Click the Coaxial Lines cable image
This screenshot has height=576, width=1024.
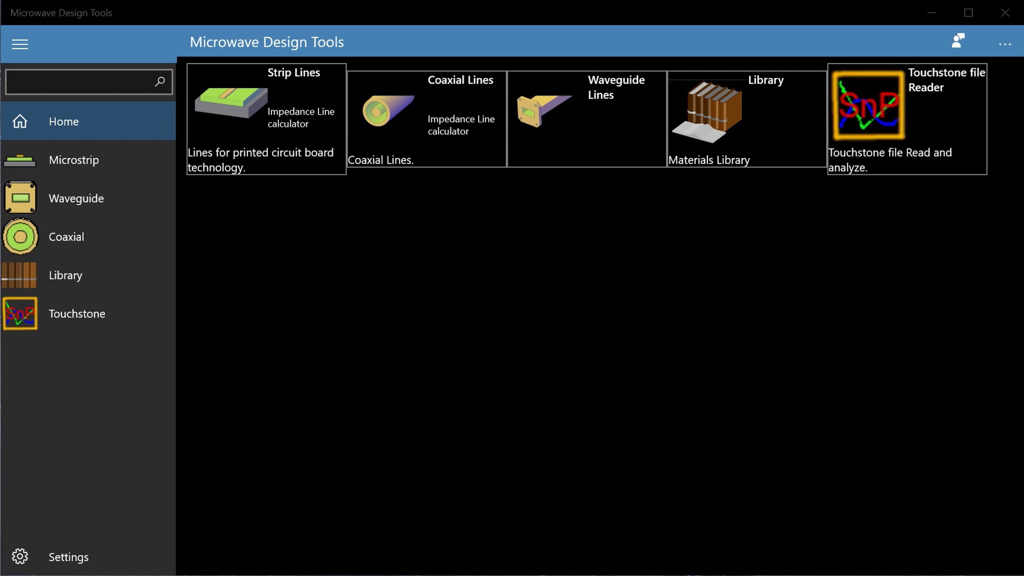point(387,110)
